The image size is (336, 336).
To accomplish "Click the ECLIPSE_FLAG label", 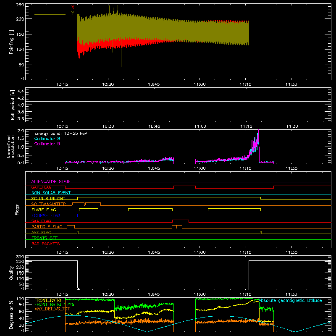I will [x=46, y=215].
